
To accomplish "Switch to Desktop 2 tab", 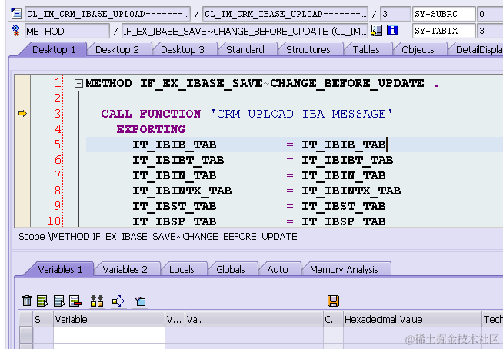I will 117,50.
